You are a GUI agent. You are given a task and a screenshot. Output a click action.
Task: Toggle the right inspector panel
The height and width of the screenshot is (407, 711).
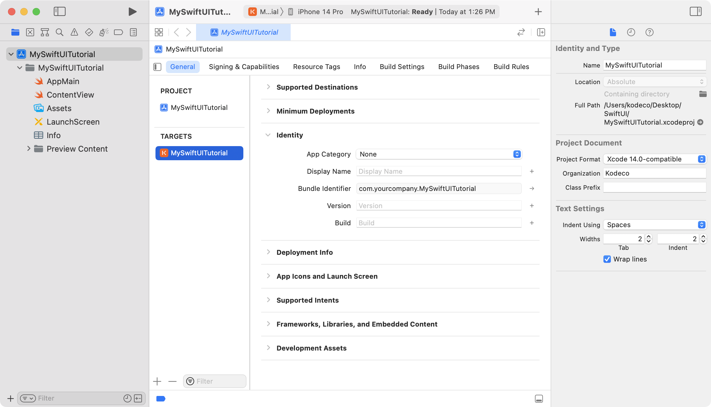pos(695,12)
